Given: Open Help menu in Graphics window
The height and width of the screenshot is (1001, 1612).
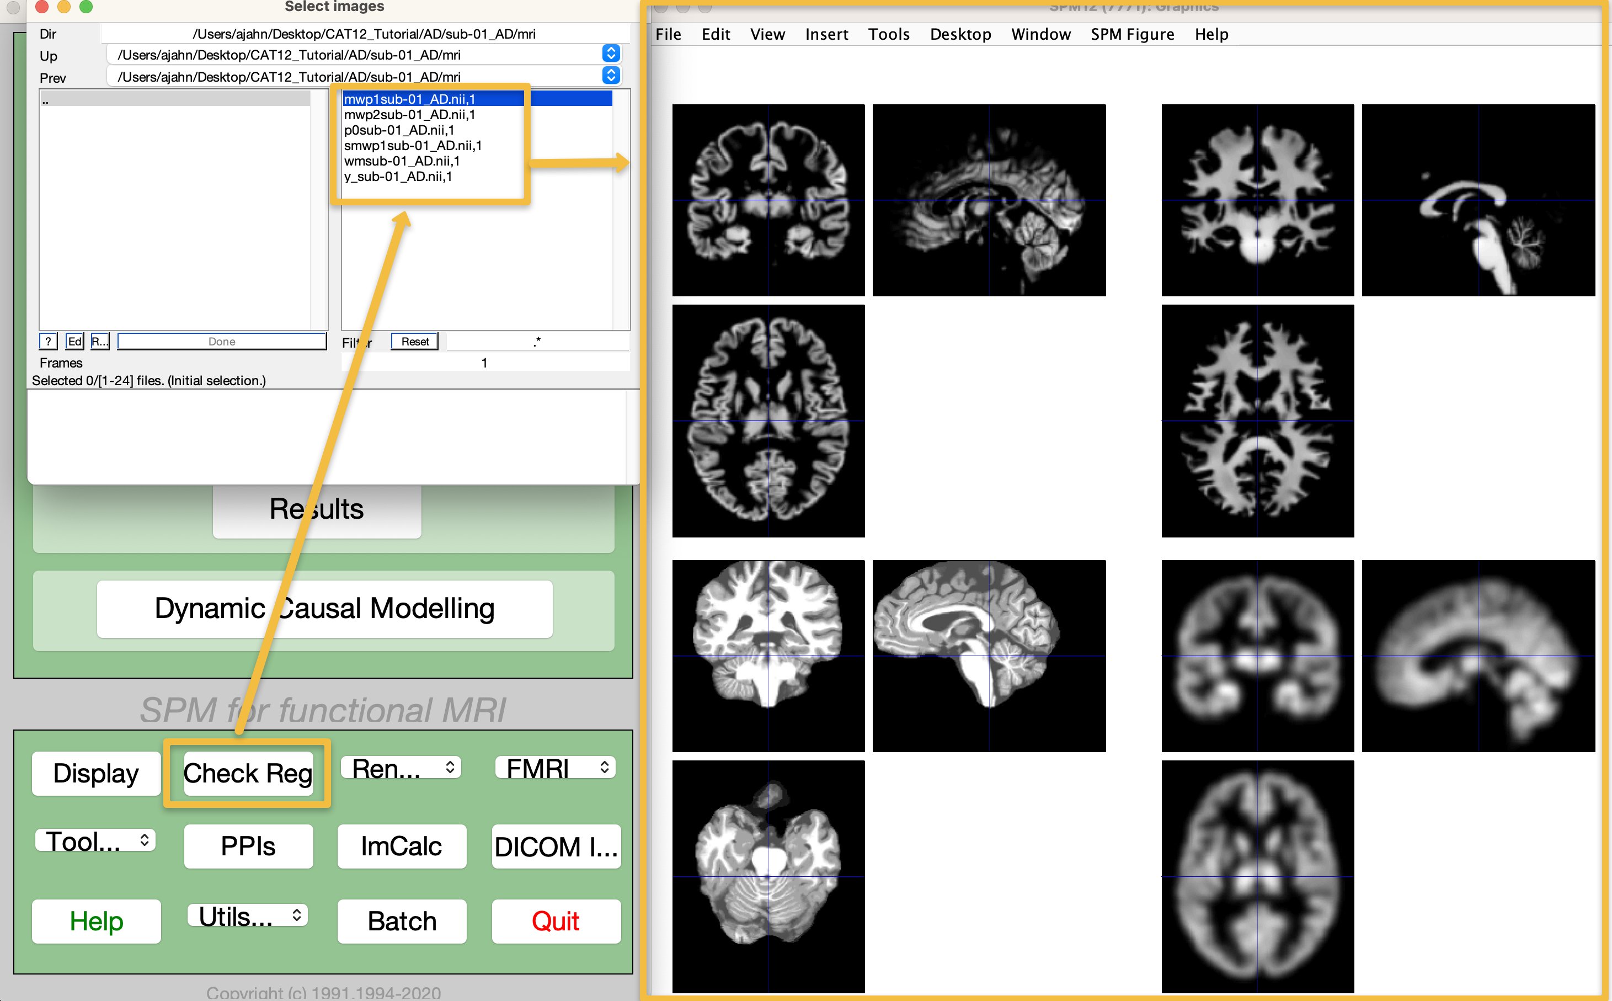Looking at the screenshot, I should [x=1211, y=34].
